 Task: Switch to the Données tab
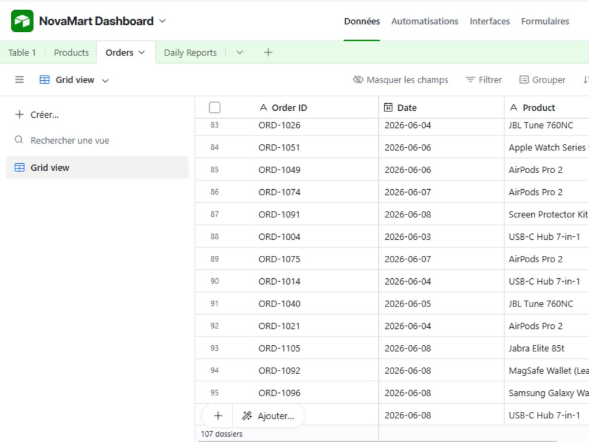362,21
